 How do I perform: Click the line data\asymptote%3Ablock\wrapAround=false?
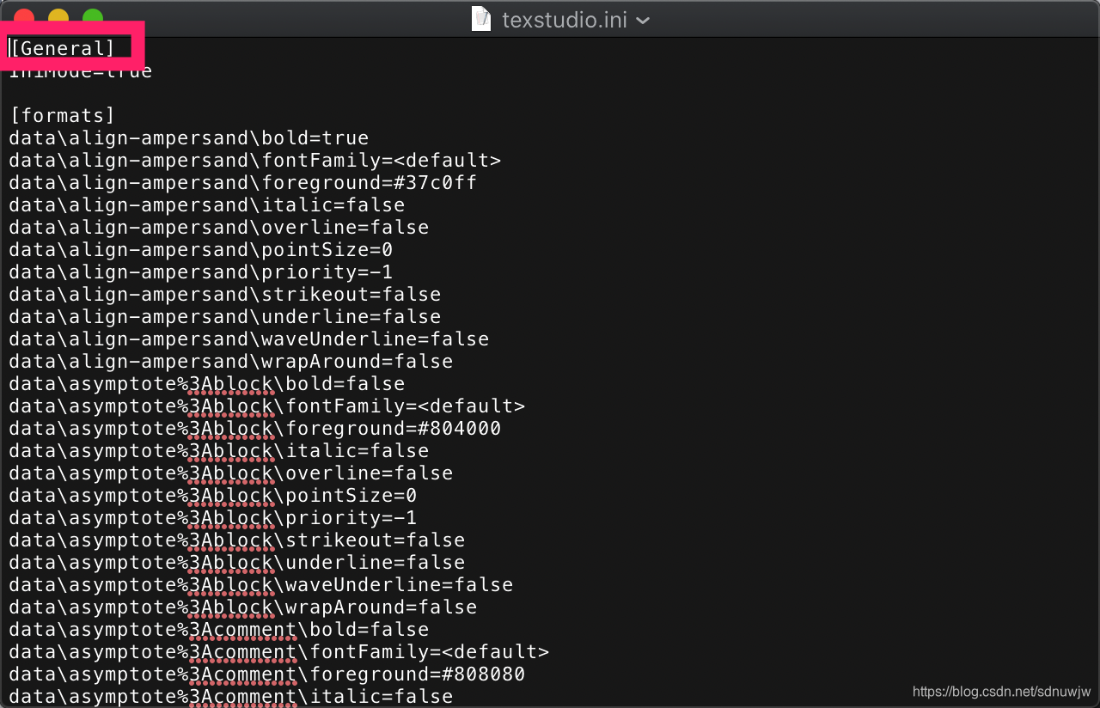(243, 607)
